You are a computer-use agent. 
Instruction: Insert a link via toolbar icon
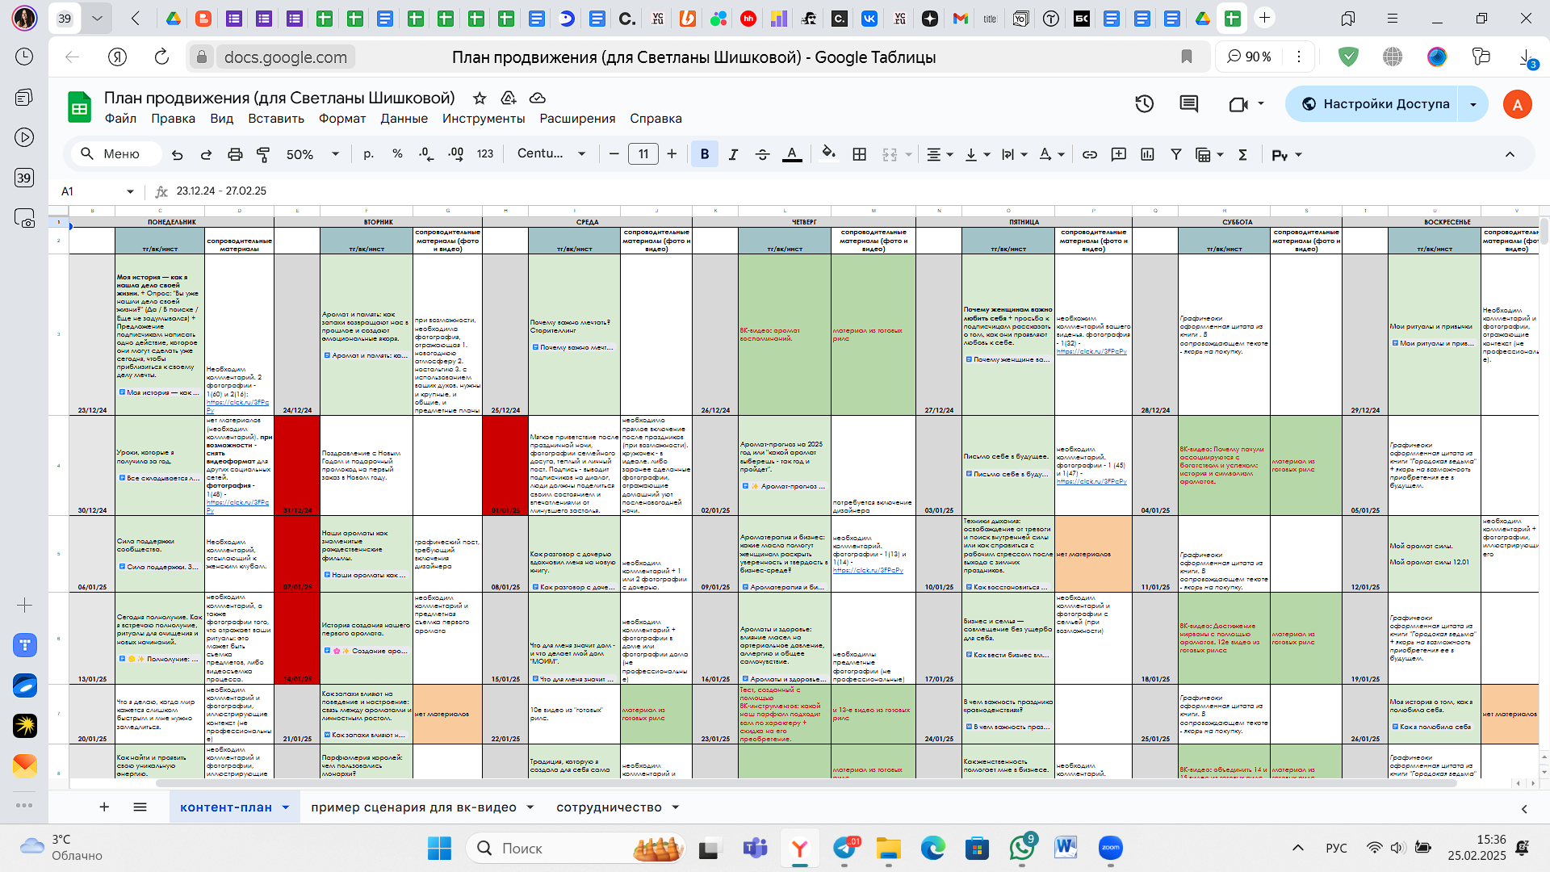(1090, 154)
